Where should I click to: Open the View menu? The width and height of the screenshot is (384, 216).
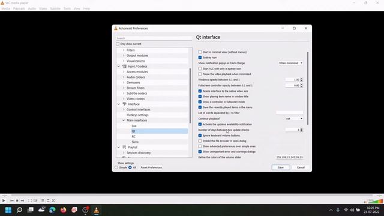point(77,8)
